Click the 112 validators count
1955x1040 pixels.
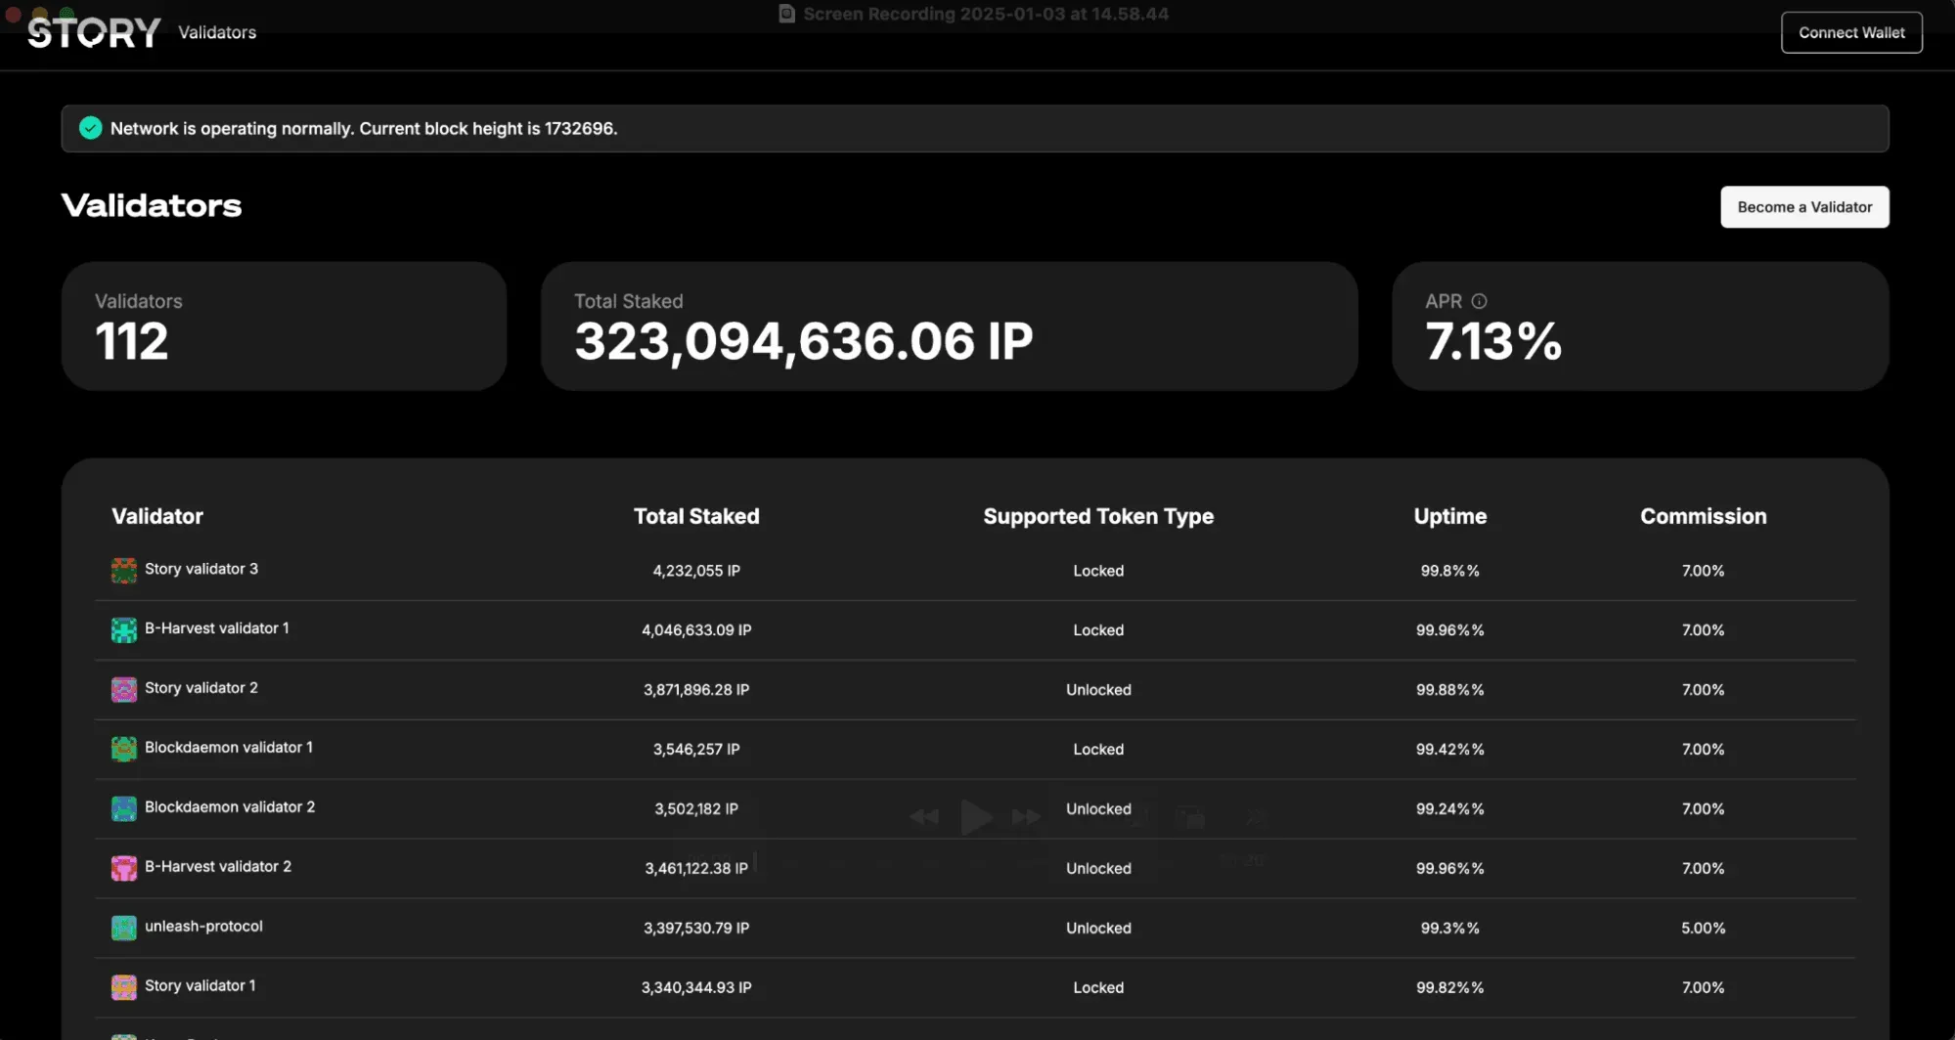tap(132, 341)
